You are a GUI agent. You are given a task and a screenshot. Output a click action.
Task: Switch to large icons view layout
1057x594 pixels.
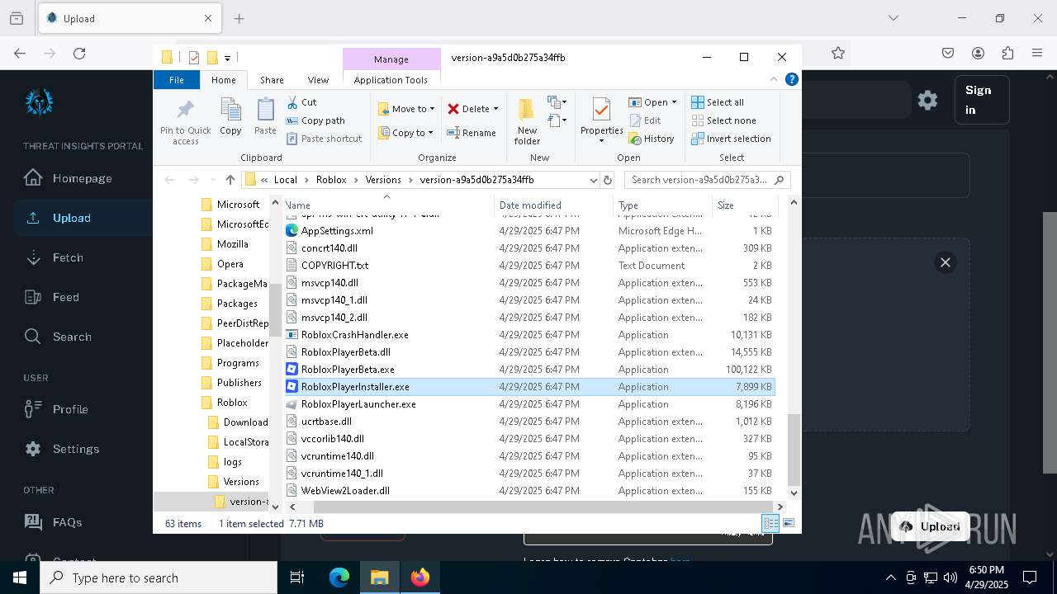coord(789,523)
